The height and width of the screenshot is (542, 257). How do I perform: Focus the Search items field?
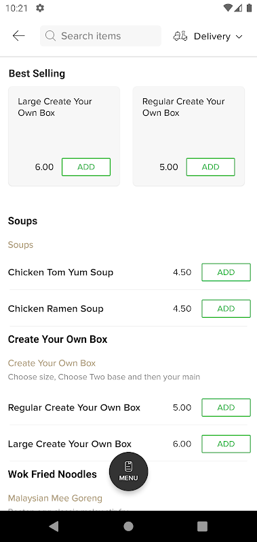click(x=100, y=36)
